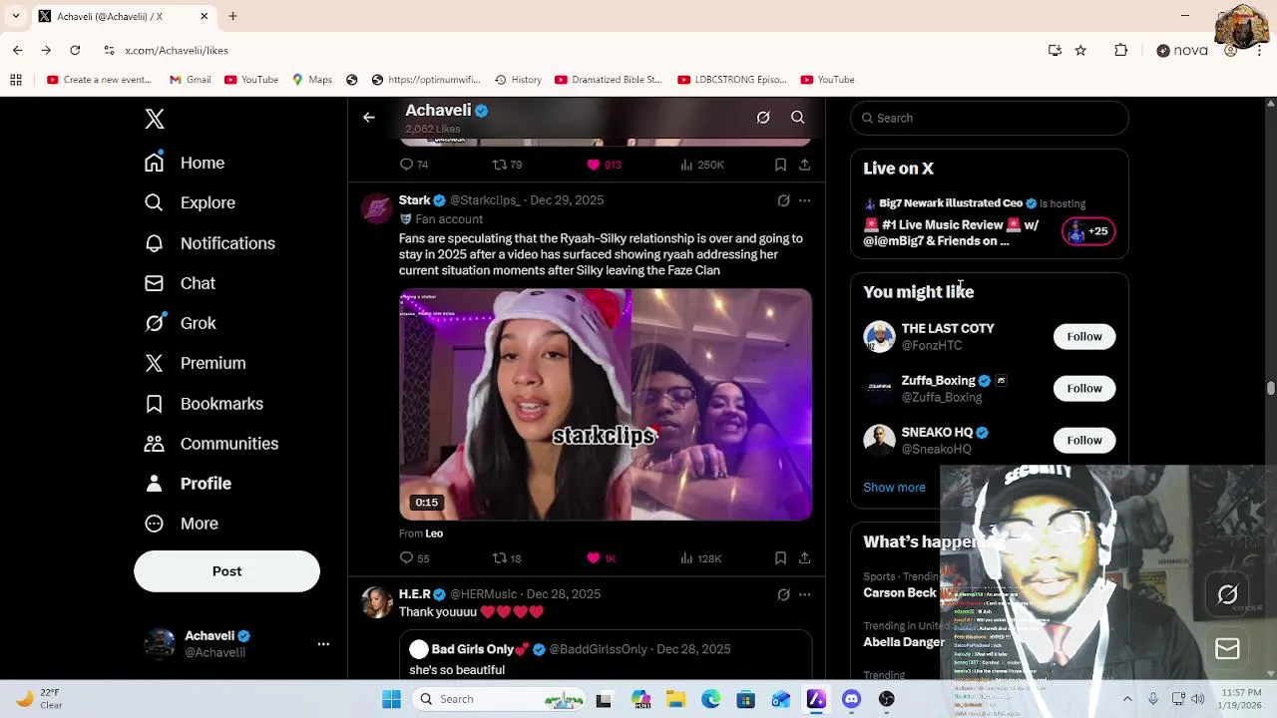Click +25 listeners badge
This screenshot has height=718, width=1277.
tap(1088, 231)
